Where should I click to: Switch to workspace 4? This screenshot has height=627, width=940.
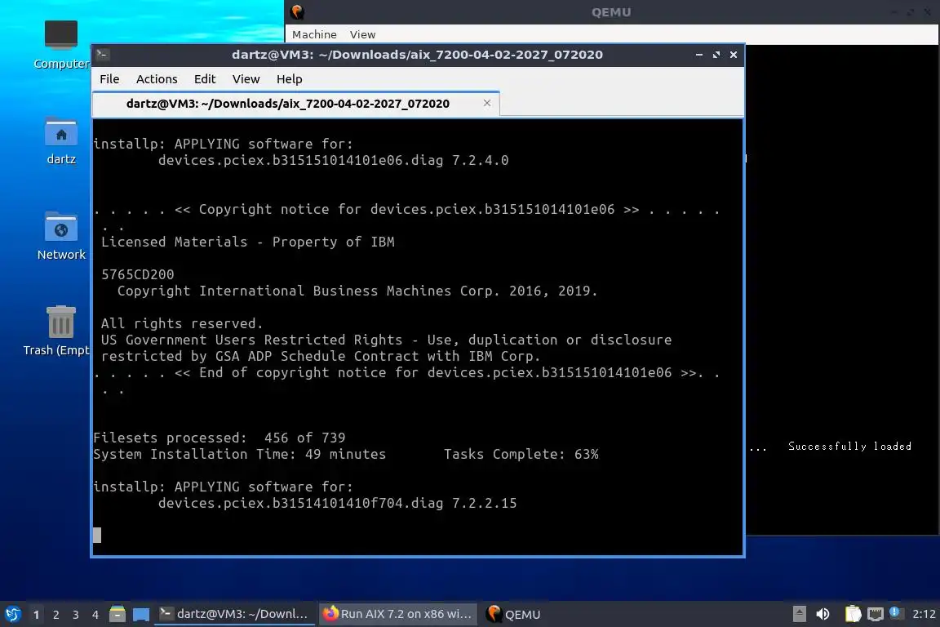[95, 615]
